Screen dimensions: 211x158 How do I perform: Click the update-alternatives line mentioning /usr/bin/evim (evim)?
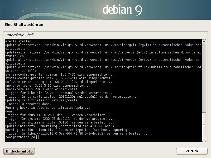coord(103,54)
